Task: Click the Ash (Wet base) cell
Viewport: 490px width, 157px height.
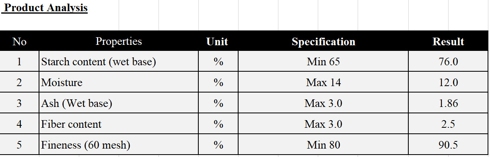Action: point(119,103)
